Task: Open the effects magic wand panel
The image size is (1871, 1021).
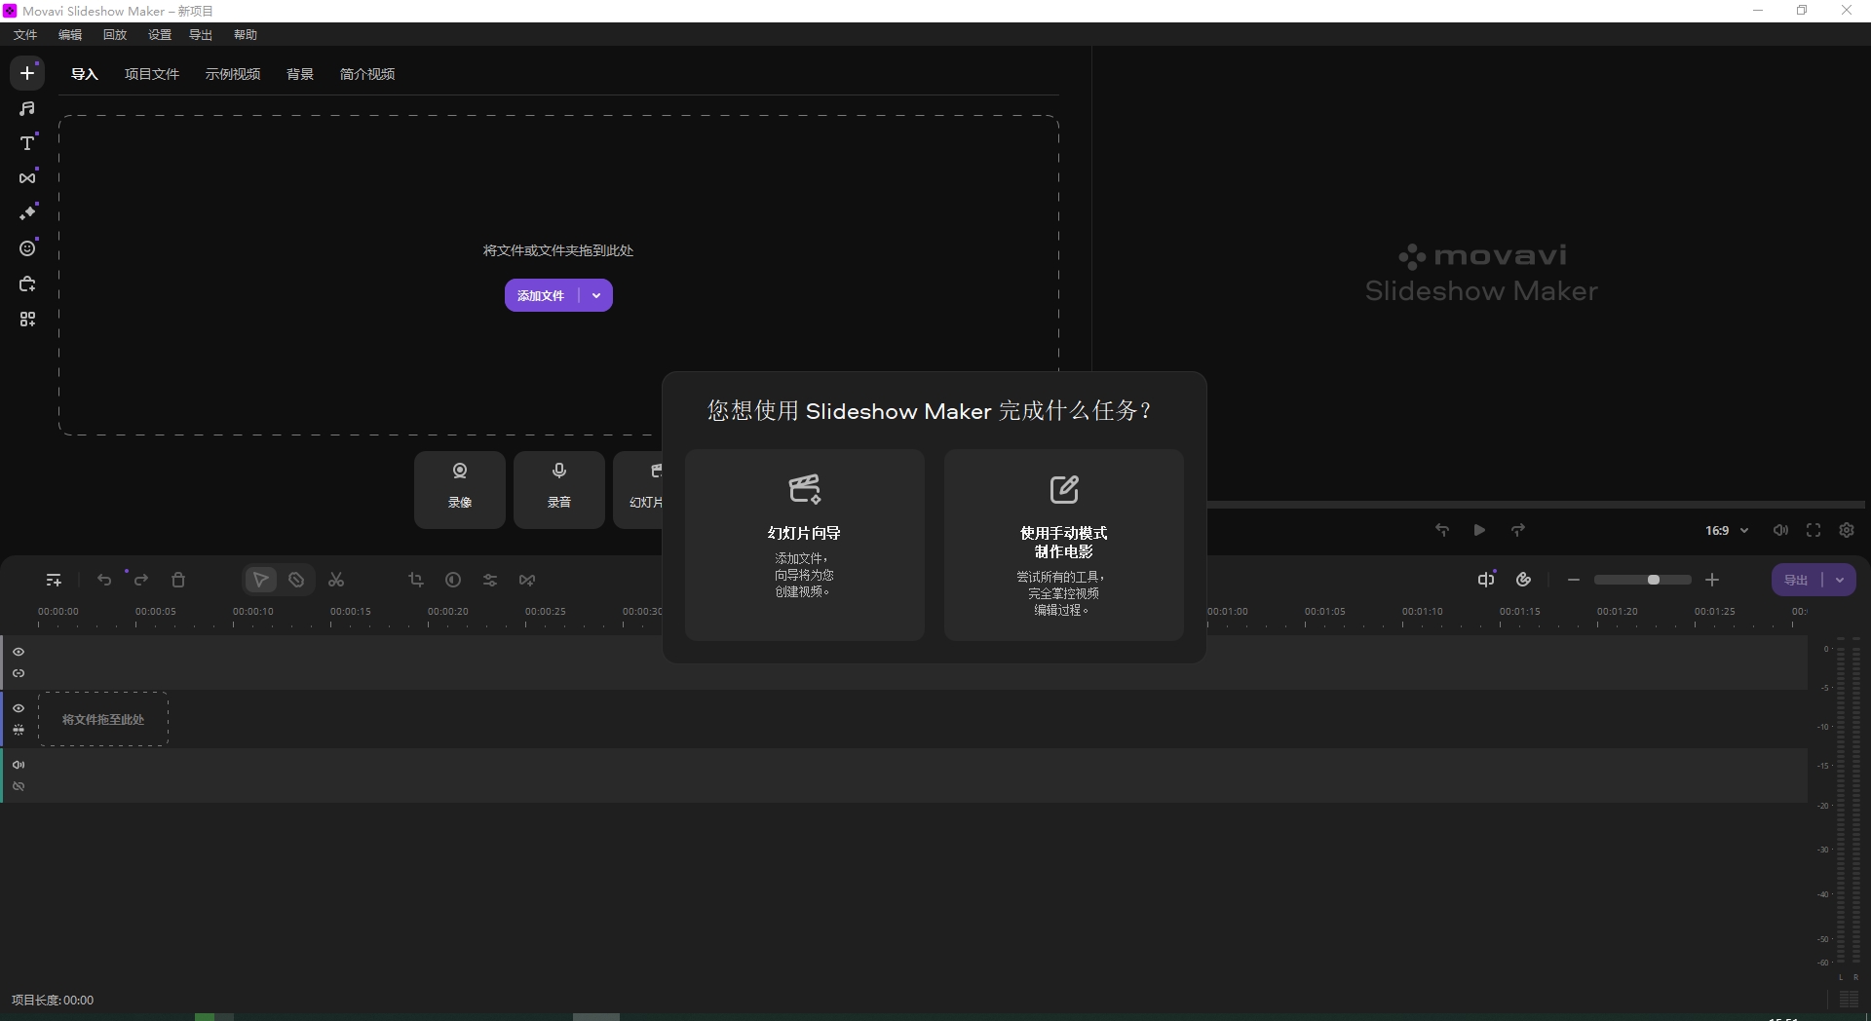Action: click(x=27, y=213)
